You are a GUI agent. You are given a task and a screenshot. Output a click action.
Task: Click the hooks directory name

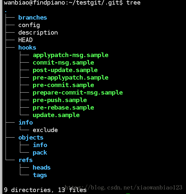[27, 48]
